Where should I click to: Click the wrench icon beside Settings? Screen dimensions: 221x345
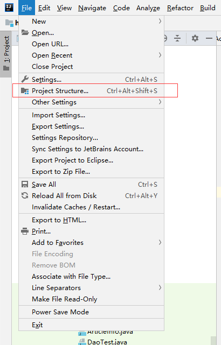[25, 79]
